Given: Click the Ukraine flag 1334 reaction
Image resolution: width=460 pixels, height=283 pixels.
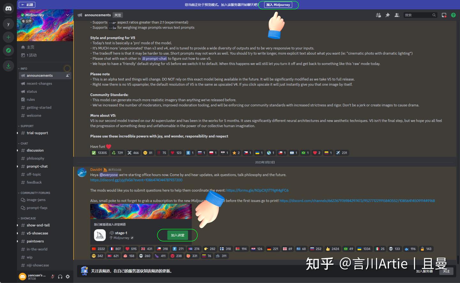Looking at the screenshot, I should [364, 249].
